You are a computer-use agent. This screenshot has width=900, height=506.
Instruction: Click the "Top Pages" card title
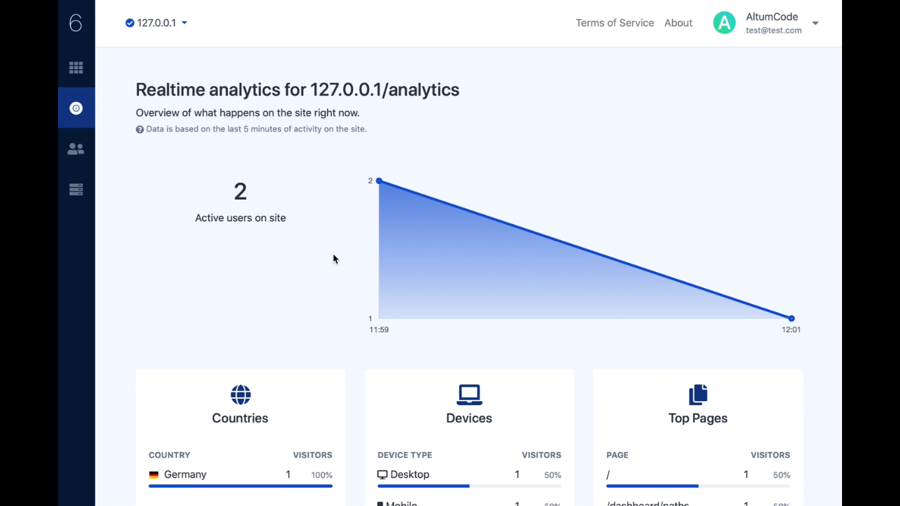(698, 418)
